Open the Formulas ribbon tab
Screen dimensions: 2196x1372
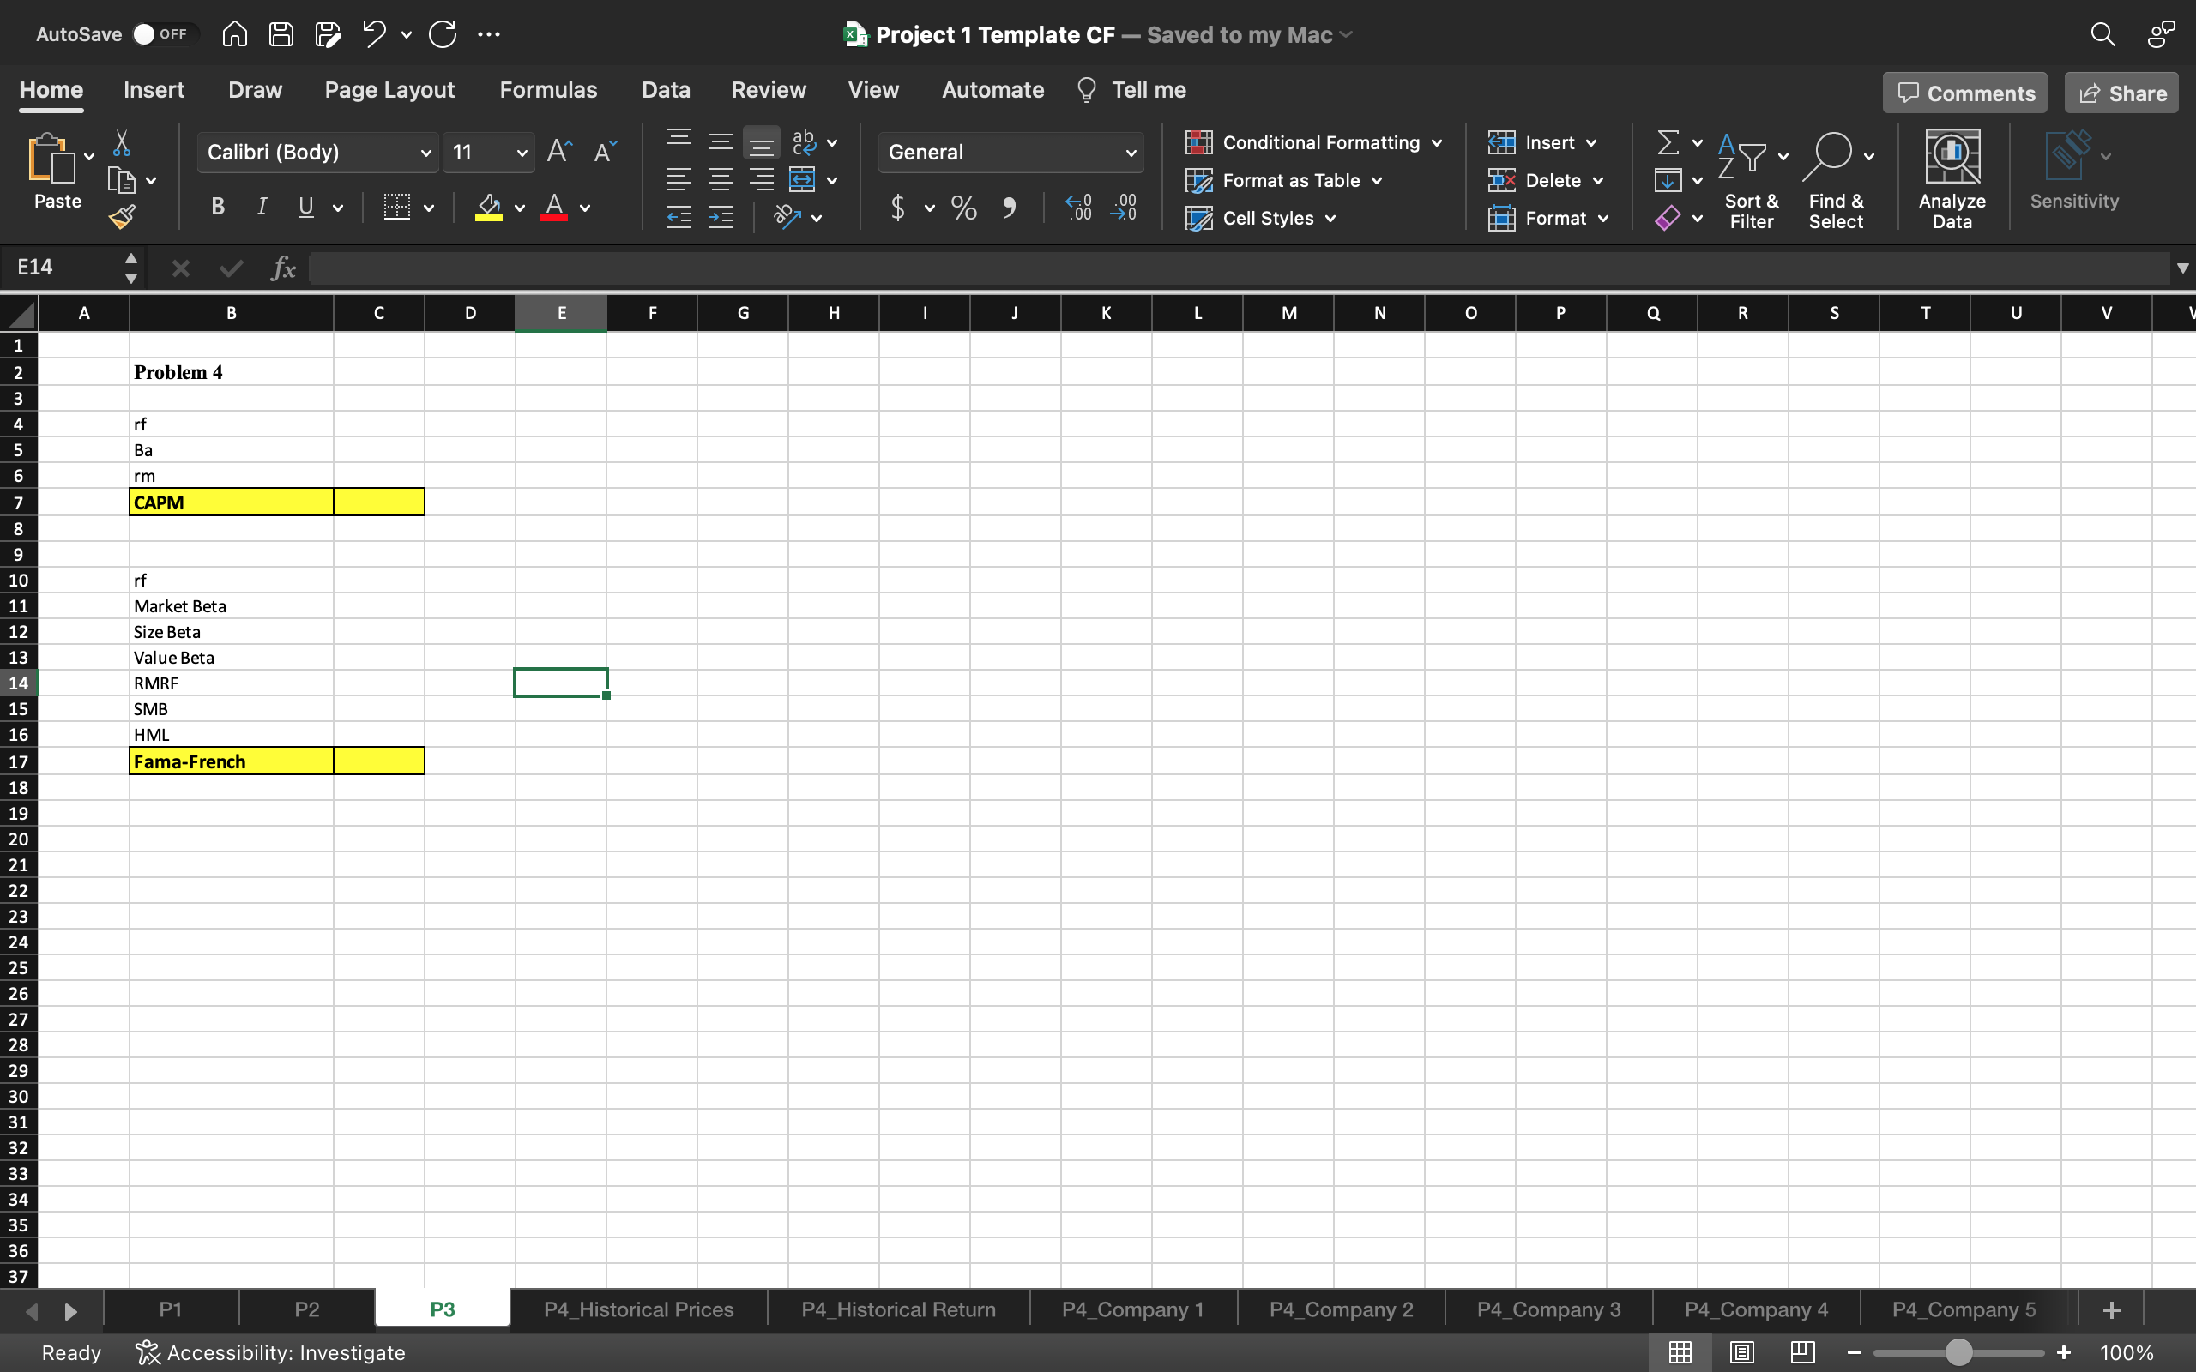548,90
